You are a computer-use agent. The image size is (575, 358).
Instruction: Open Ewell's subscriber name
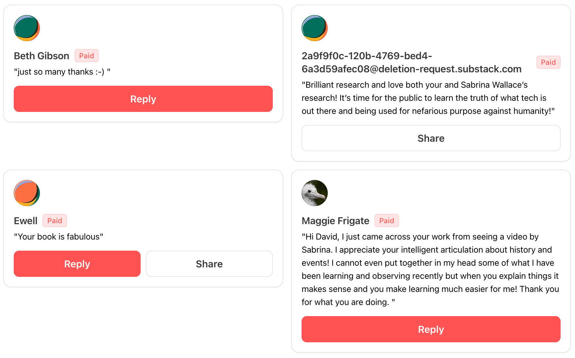click(x=26, y=221)
